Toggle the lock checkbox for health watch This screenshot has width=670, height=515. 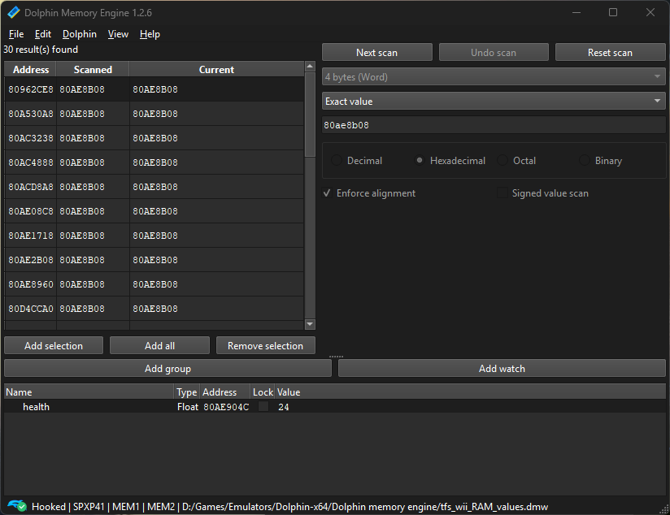263,406
